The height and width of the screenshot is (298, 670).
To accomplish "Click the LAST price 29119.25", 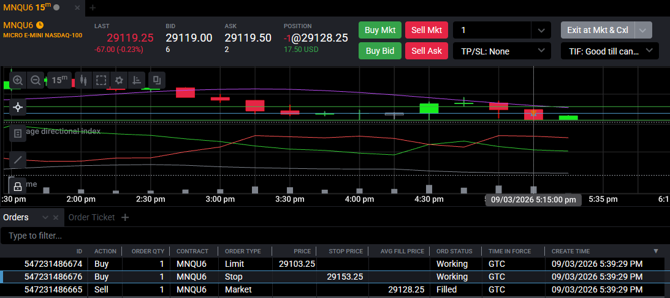I will click(x=130, y=38).
